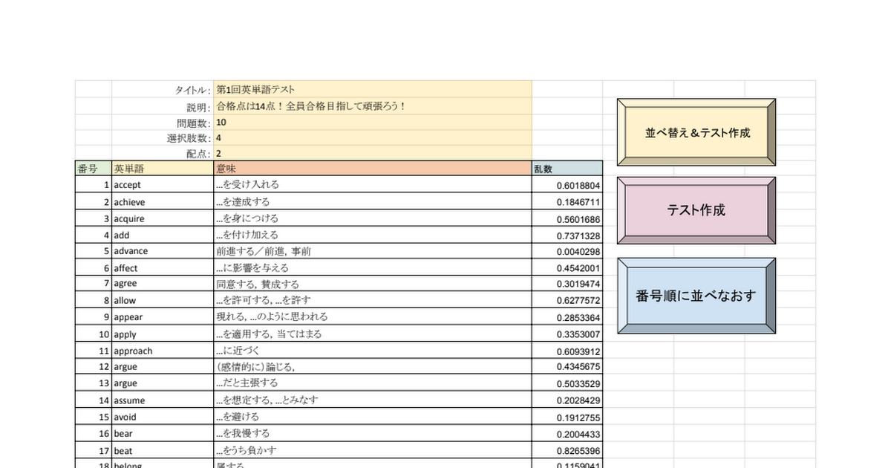The height and width of the screenshot is (468, 891).
Task: Select the word cell agree
Action: click(x=163, y=284)
